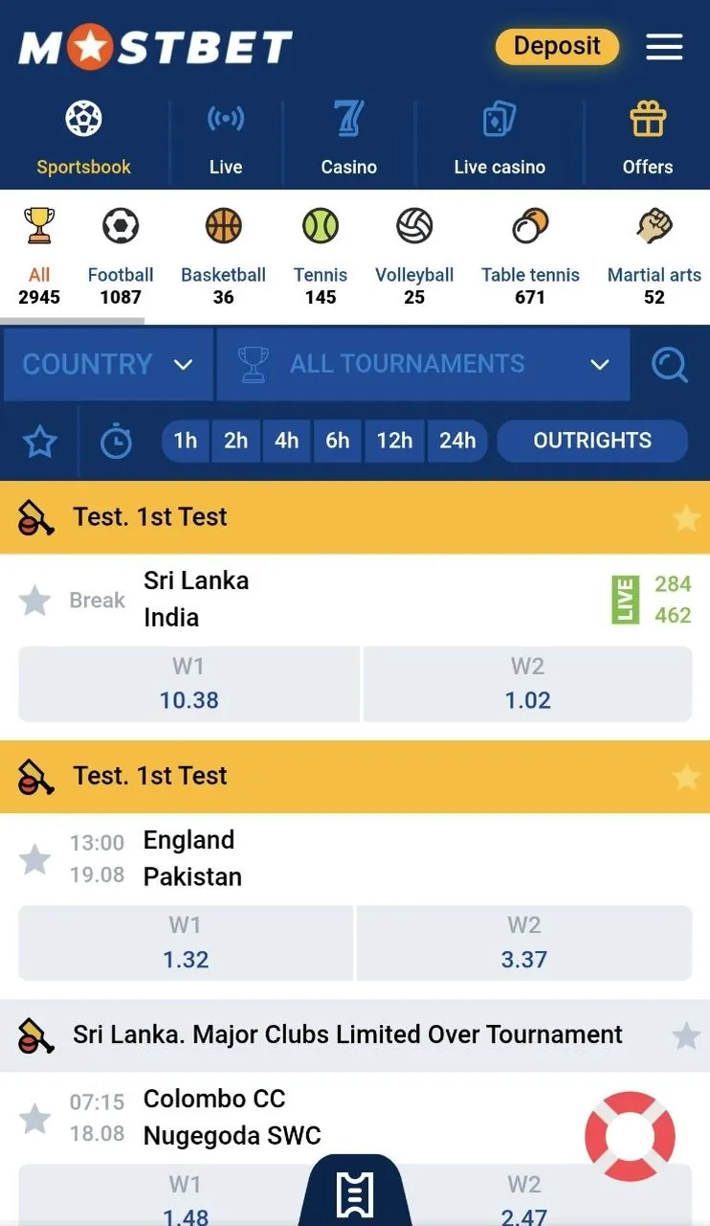Screen dimensions: 710x1226
Task: Favorite the Major Clubs Limited Over Tournament
Action: [x=686, y=1035]
